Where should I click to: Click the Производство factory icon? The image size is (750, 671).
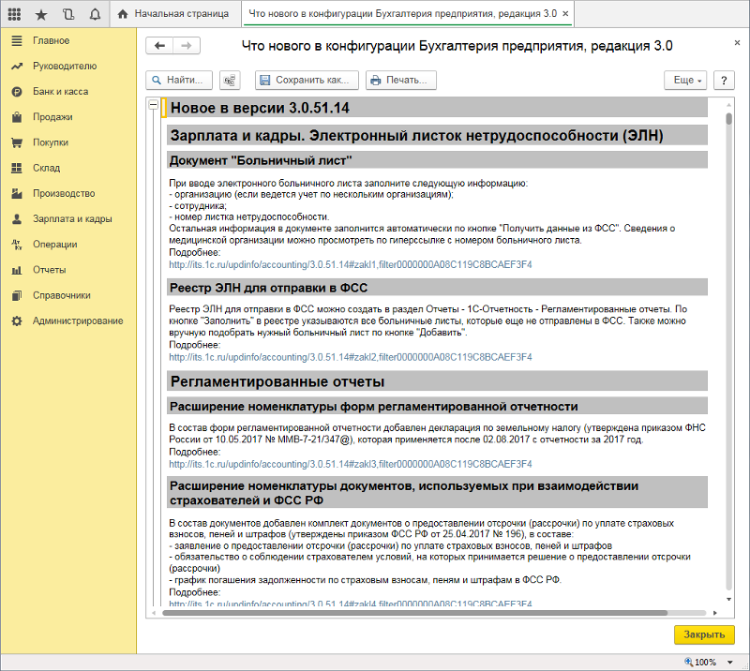17,193
